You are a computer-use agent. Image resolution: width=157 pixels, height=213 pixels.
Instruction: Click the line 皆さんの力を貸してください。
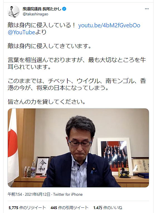click(x=47, y=102)
